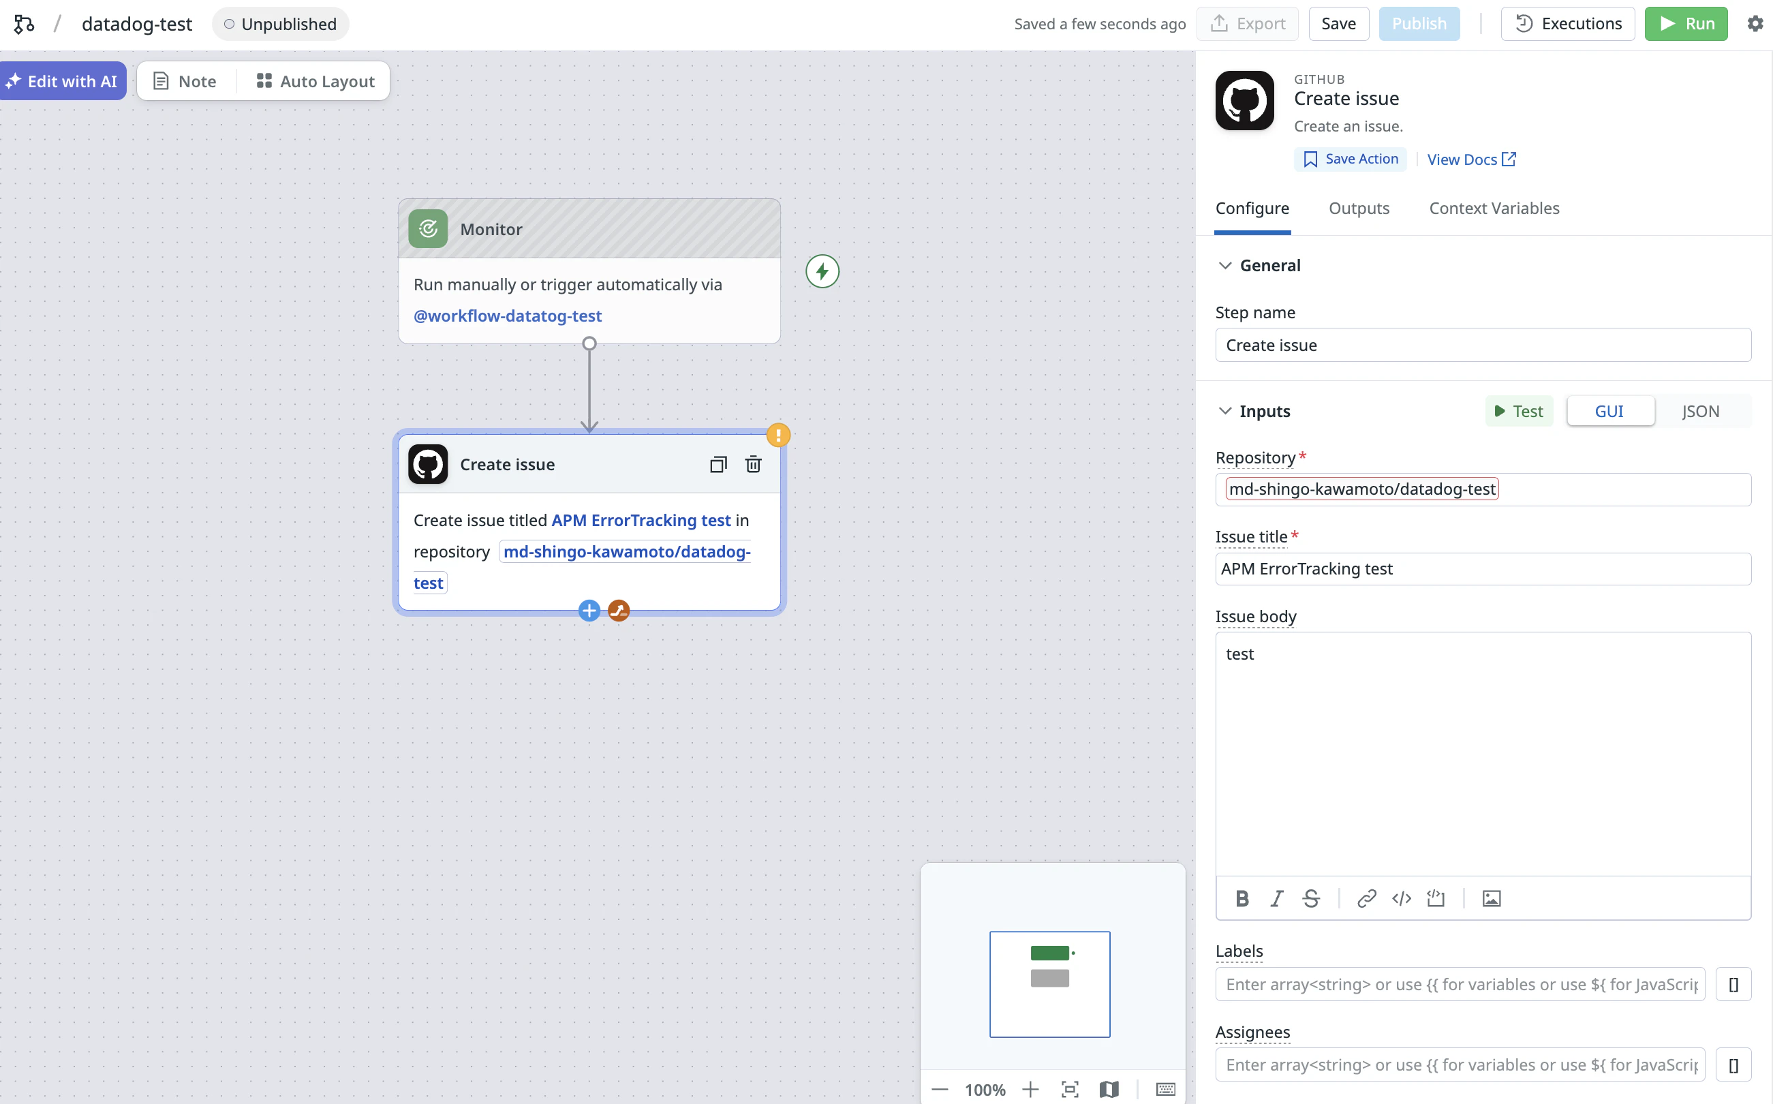Screen dimensions: 1773x1104
Task: Click the GitHub logo in side panel
Action: coord(1244,101)
